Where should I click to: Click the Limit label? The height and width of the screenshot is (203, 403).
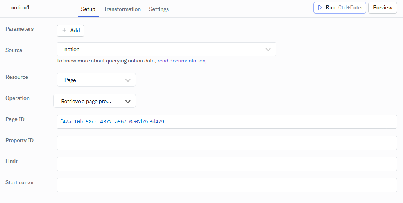(x=12, y=161)
